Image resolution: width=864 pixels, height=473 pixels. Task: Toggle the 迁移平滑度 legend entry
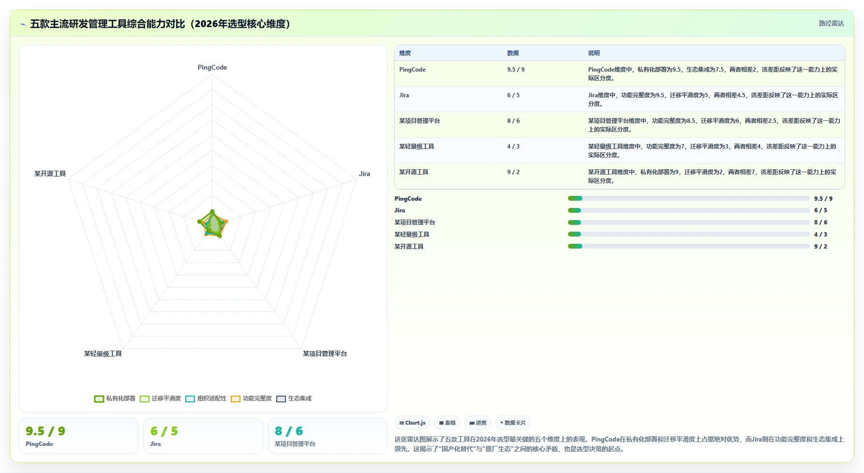tap(160, 399)
